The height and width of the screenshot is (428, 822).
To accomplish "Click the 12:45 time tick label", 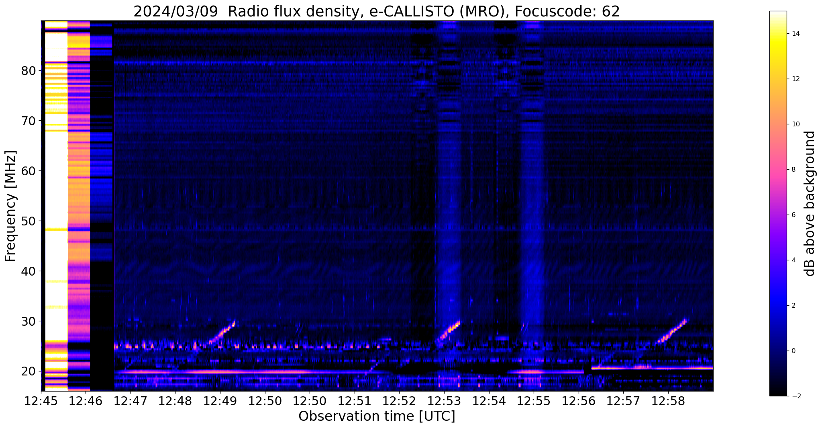I will [41, 401].
